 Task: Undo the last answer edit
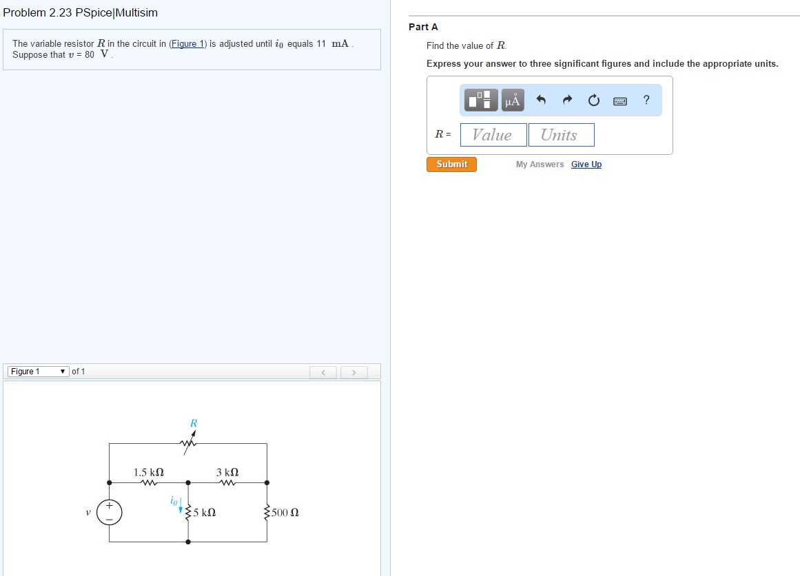click(540, 99)
